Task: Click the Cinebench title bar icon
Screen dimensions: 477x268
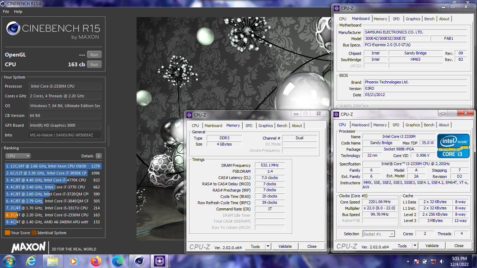Action: pyautogui.click(x=3, y=3)
